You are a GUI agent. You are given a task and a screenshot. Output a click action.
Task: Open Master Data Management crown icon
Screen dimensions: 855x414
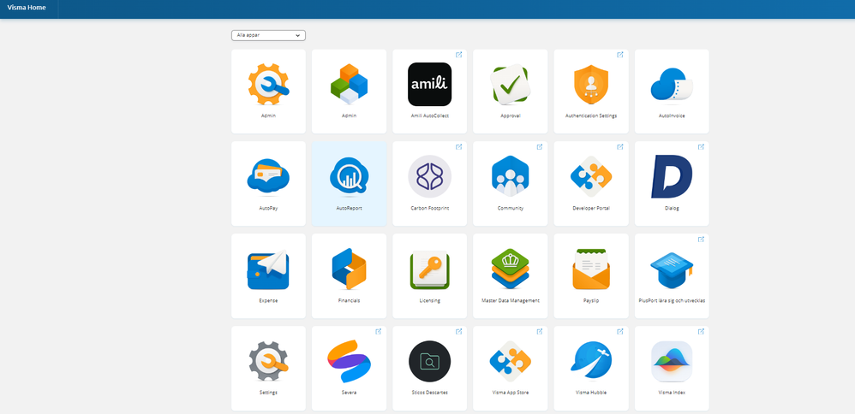(x=511, y=269)
